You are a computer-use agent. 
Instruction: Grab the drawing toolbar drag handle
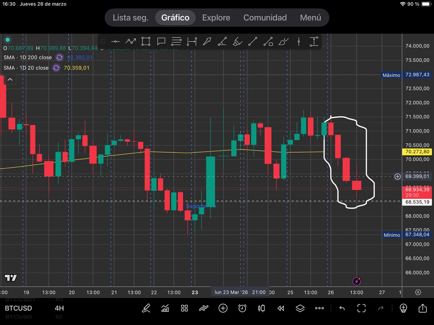tap(103, 42)
